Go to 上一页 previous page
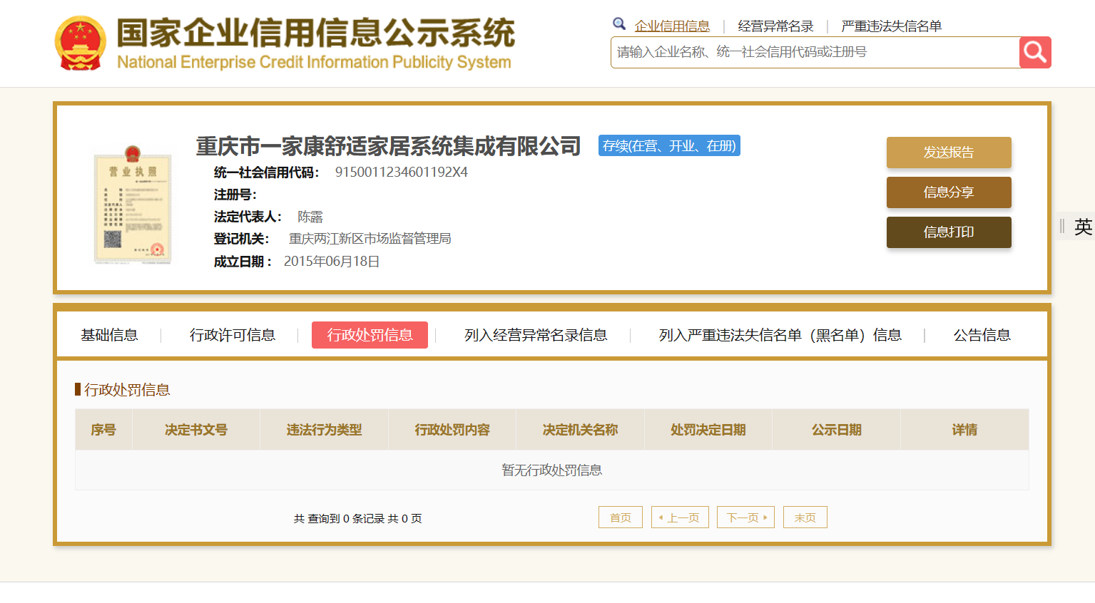1095x603 pixels. point(680,517)
